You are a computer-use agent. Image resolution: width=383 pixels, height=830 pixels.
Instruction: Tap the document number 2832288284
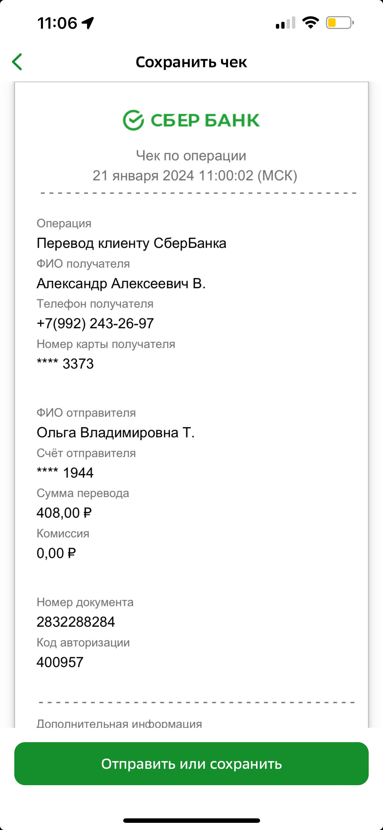(x=75, y=622)
